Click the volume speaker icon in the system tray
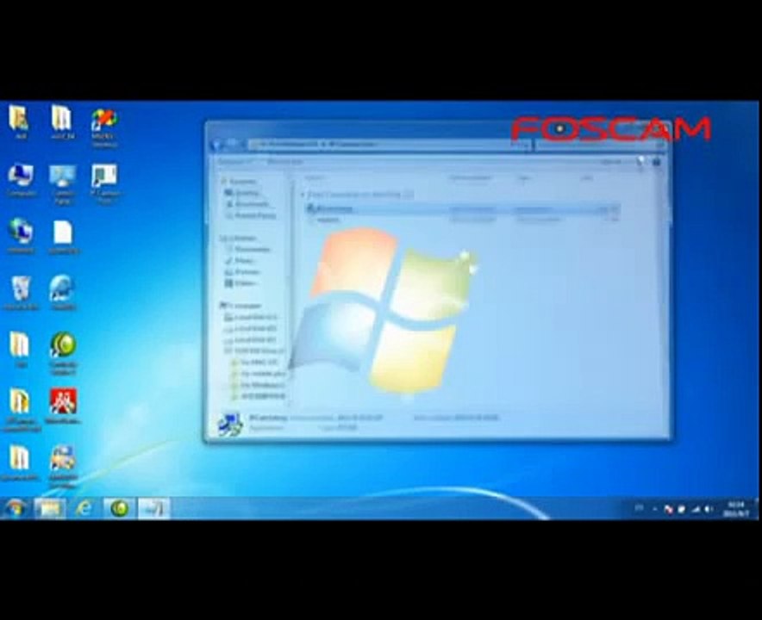This screenshot has height=620, width=762. [708, 509]
